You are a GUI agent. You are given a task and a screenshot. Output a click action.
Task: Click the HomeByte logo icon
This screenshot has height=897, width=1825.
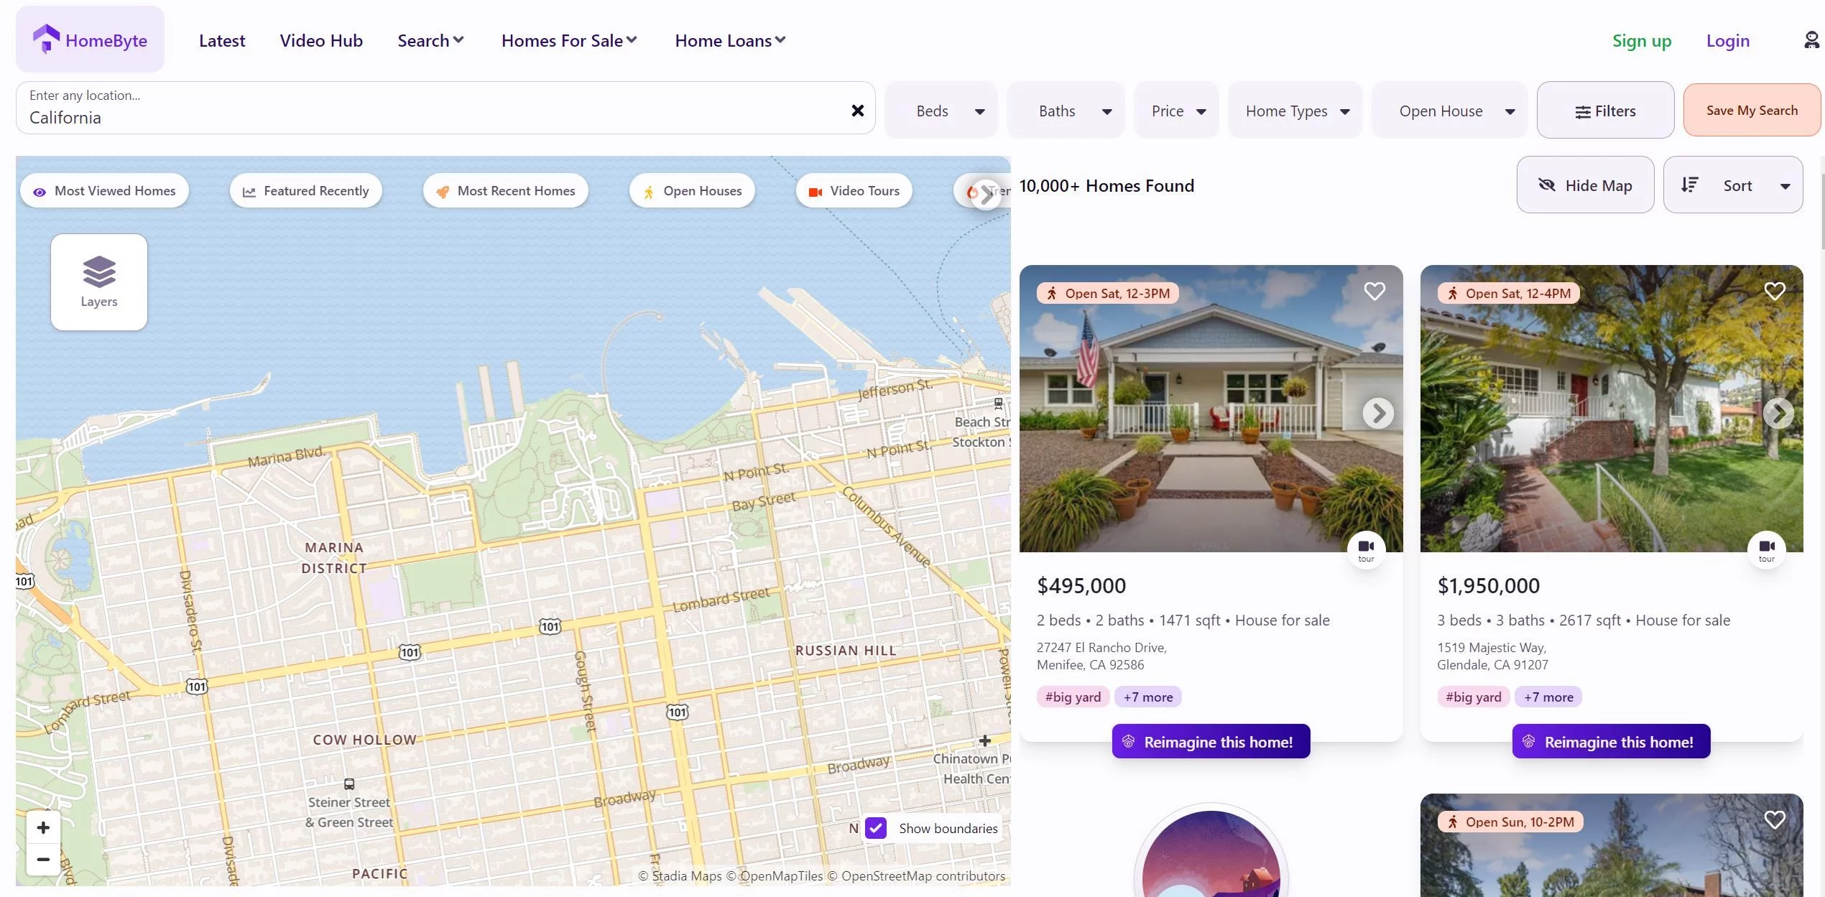click(x=45, y=39)
